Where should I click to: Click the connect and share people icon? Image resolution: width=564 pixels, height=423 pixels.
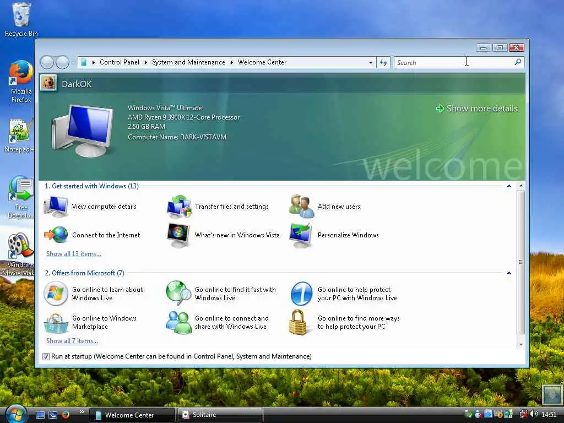pos(179,322)
